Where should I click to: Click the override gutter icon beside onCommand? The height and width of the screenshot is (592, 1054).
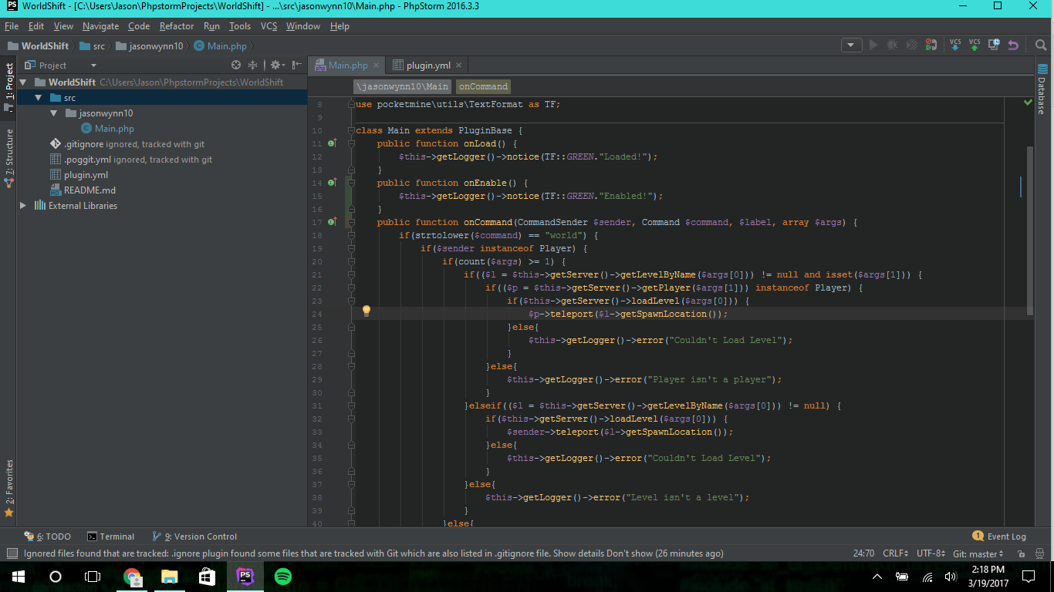(333, 222)
